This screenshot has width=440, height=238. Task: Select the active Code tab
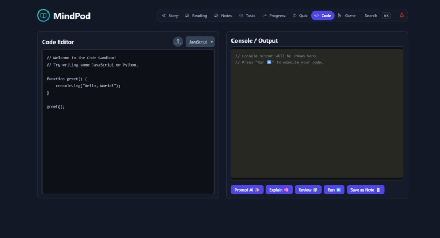coord(323,16)
